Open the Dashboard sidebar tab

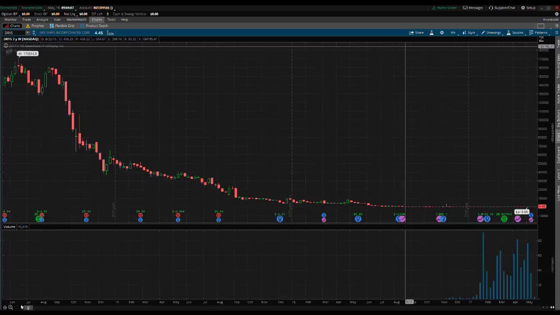(x=558, y=155)
